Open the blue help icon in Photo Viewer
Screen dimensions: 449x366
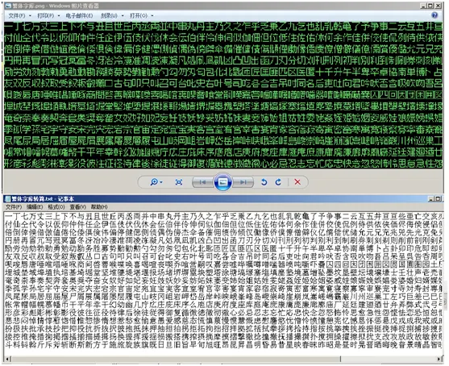434,15
